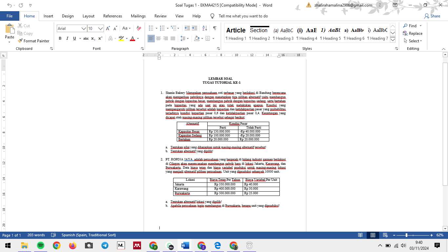Image resolution: width=448 pixels, height=252 pixels.
Task: Toggle the Print Layout view button
Action: (373, 235)
